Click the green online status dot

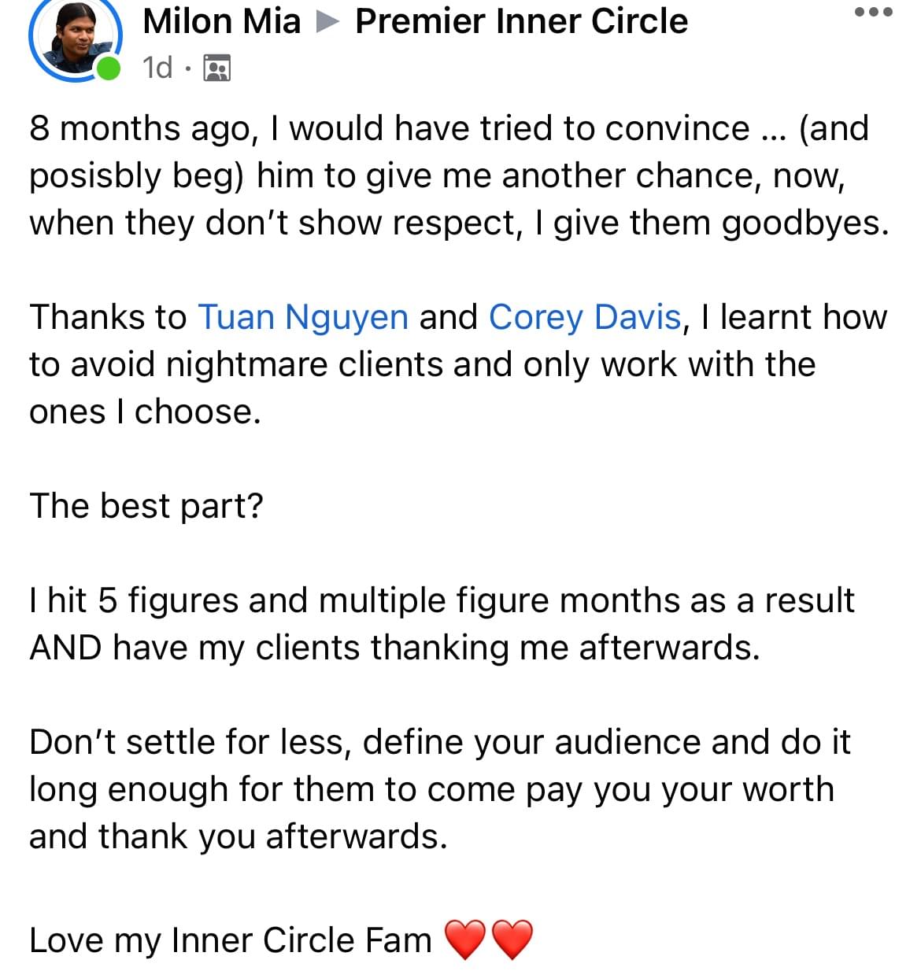coord(109,68)
